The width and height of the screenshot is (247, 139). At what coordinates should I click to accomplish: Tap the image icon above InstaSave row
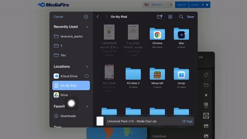[206, 126]
